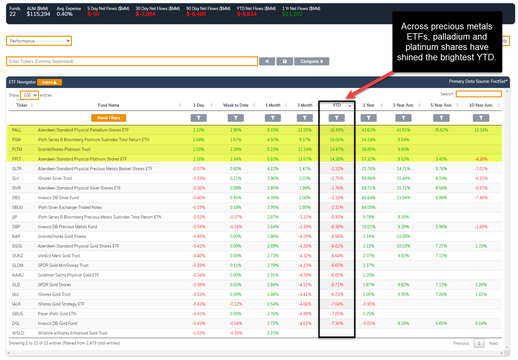518x360 pixels.
Task: Open the Performance view dropdown
Action: point(39,41)
